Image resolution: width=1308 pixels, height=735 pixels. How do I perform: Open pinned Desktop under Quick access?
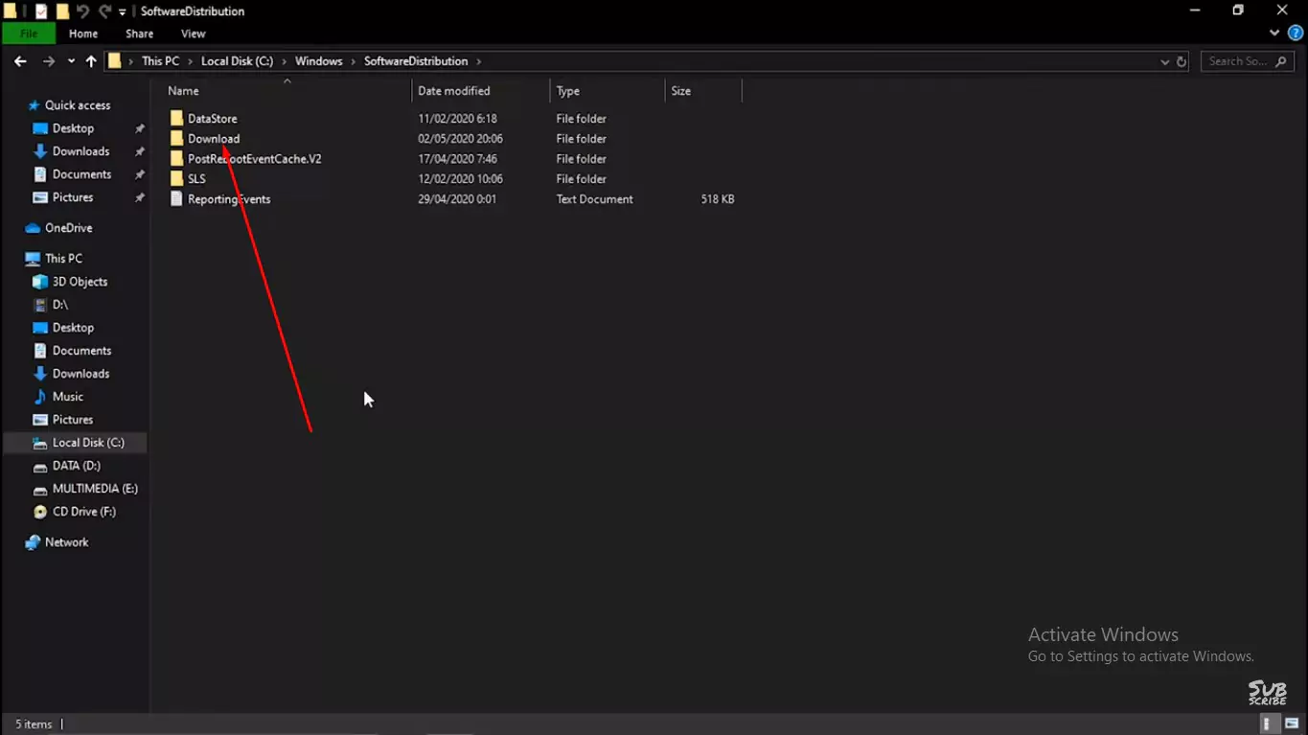click(x=73, y=128)
